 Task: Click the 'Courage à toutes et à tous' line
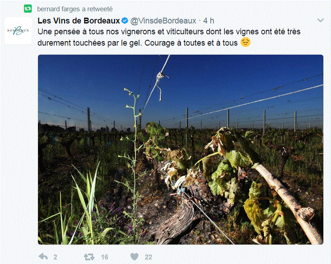[x=191, y=43]
